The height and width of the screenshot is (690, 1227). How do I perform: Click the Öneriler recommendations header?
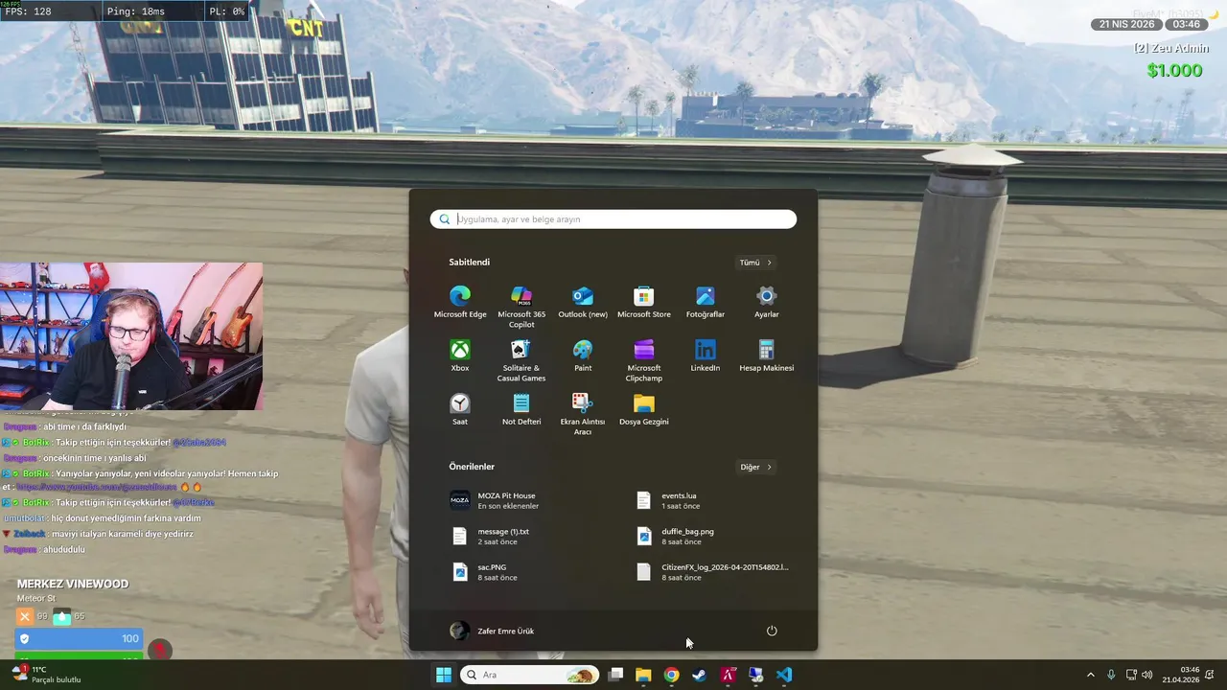(x=472, y=467)
